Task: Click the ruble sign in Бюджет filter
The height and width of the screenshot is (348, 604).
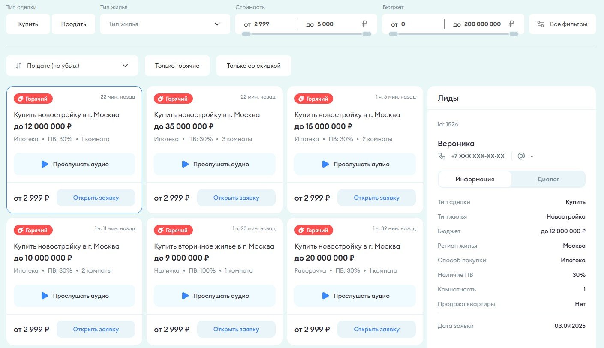Action: tap(511, 24)
